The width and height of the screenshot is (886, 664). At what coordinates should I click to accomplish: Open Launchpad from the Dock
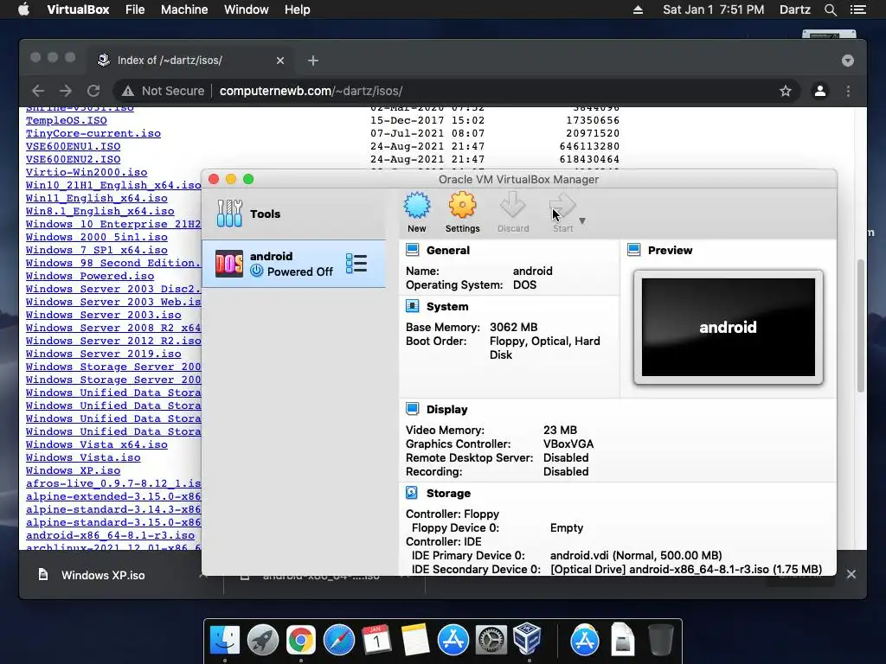tap(263, 640)
